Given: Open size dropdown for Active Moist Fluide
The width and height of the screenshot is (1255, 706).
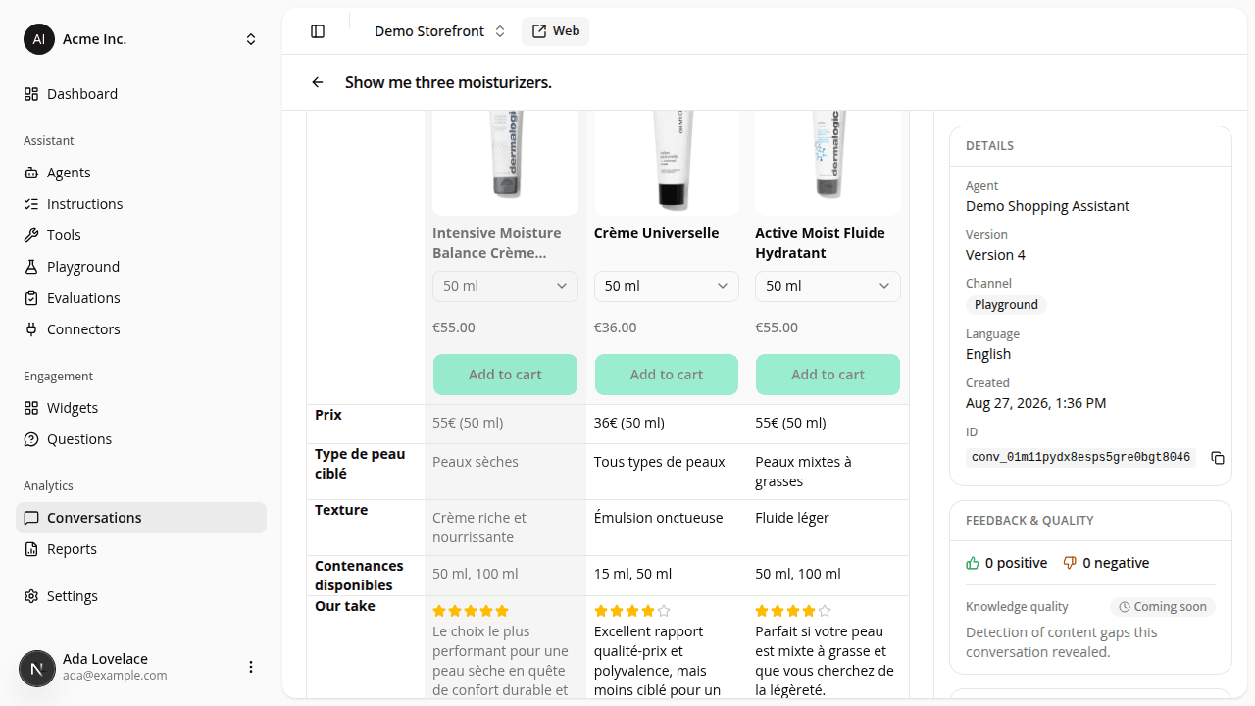Looking at the screenshot, I should (828, 286).
